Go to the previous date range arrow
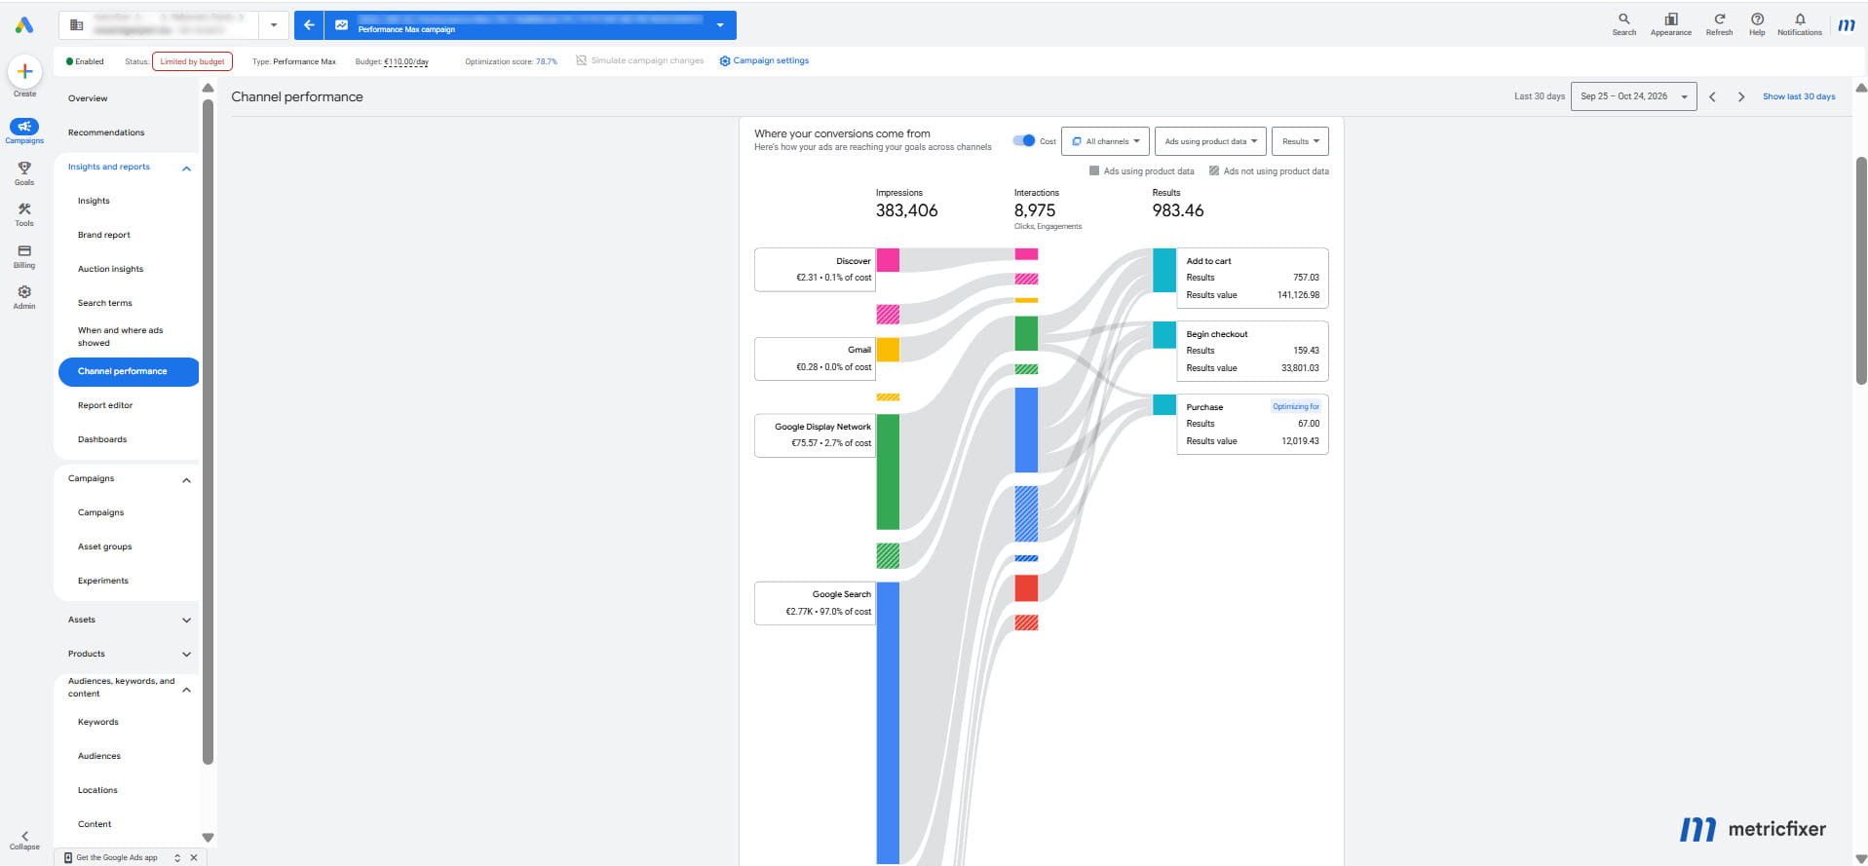This screenshot has width=1868, height=866. [1712, 96]
